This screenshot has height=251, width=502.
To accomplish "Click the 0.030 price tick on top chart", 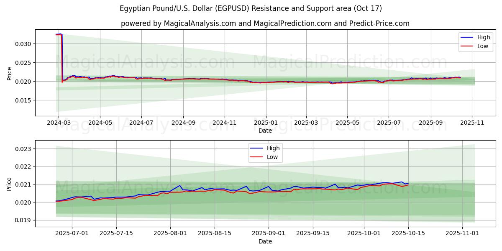I will (x=22, y=44).
